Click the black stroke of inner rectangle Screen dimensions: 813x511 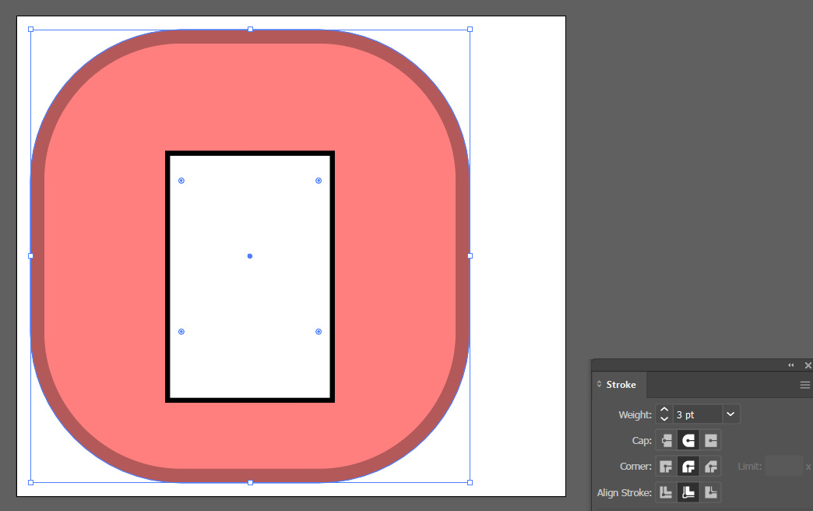250,153
